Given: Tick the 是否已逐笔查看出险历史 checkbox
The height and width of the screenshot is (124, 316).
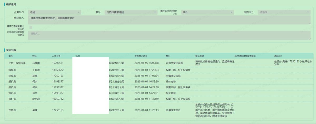Looking at the screenshot, I should (31, 27).
